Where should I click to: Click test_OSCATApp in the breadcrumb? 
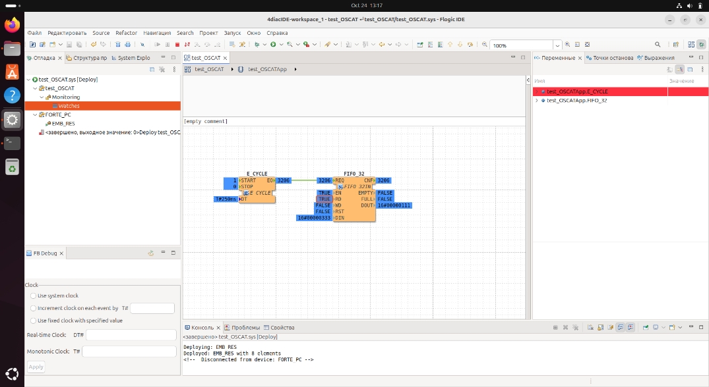266,70
